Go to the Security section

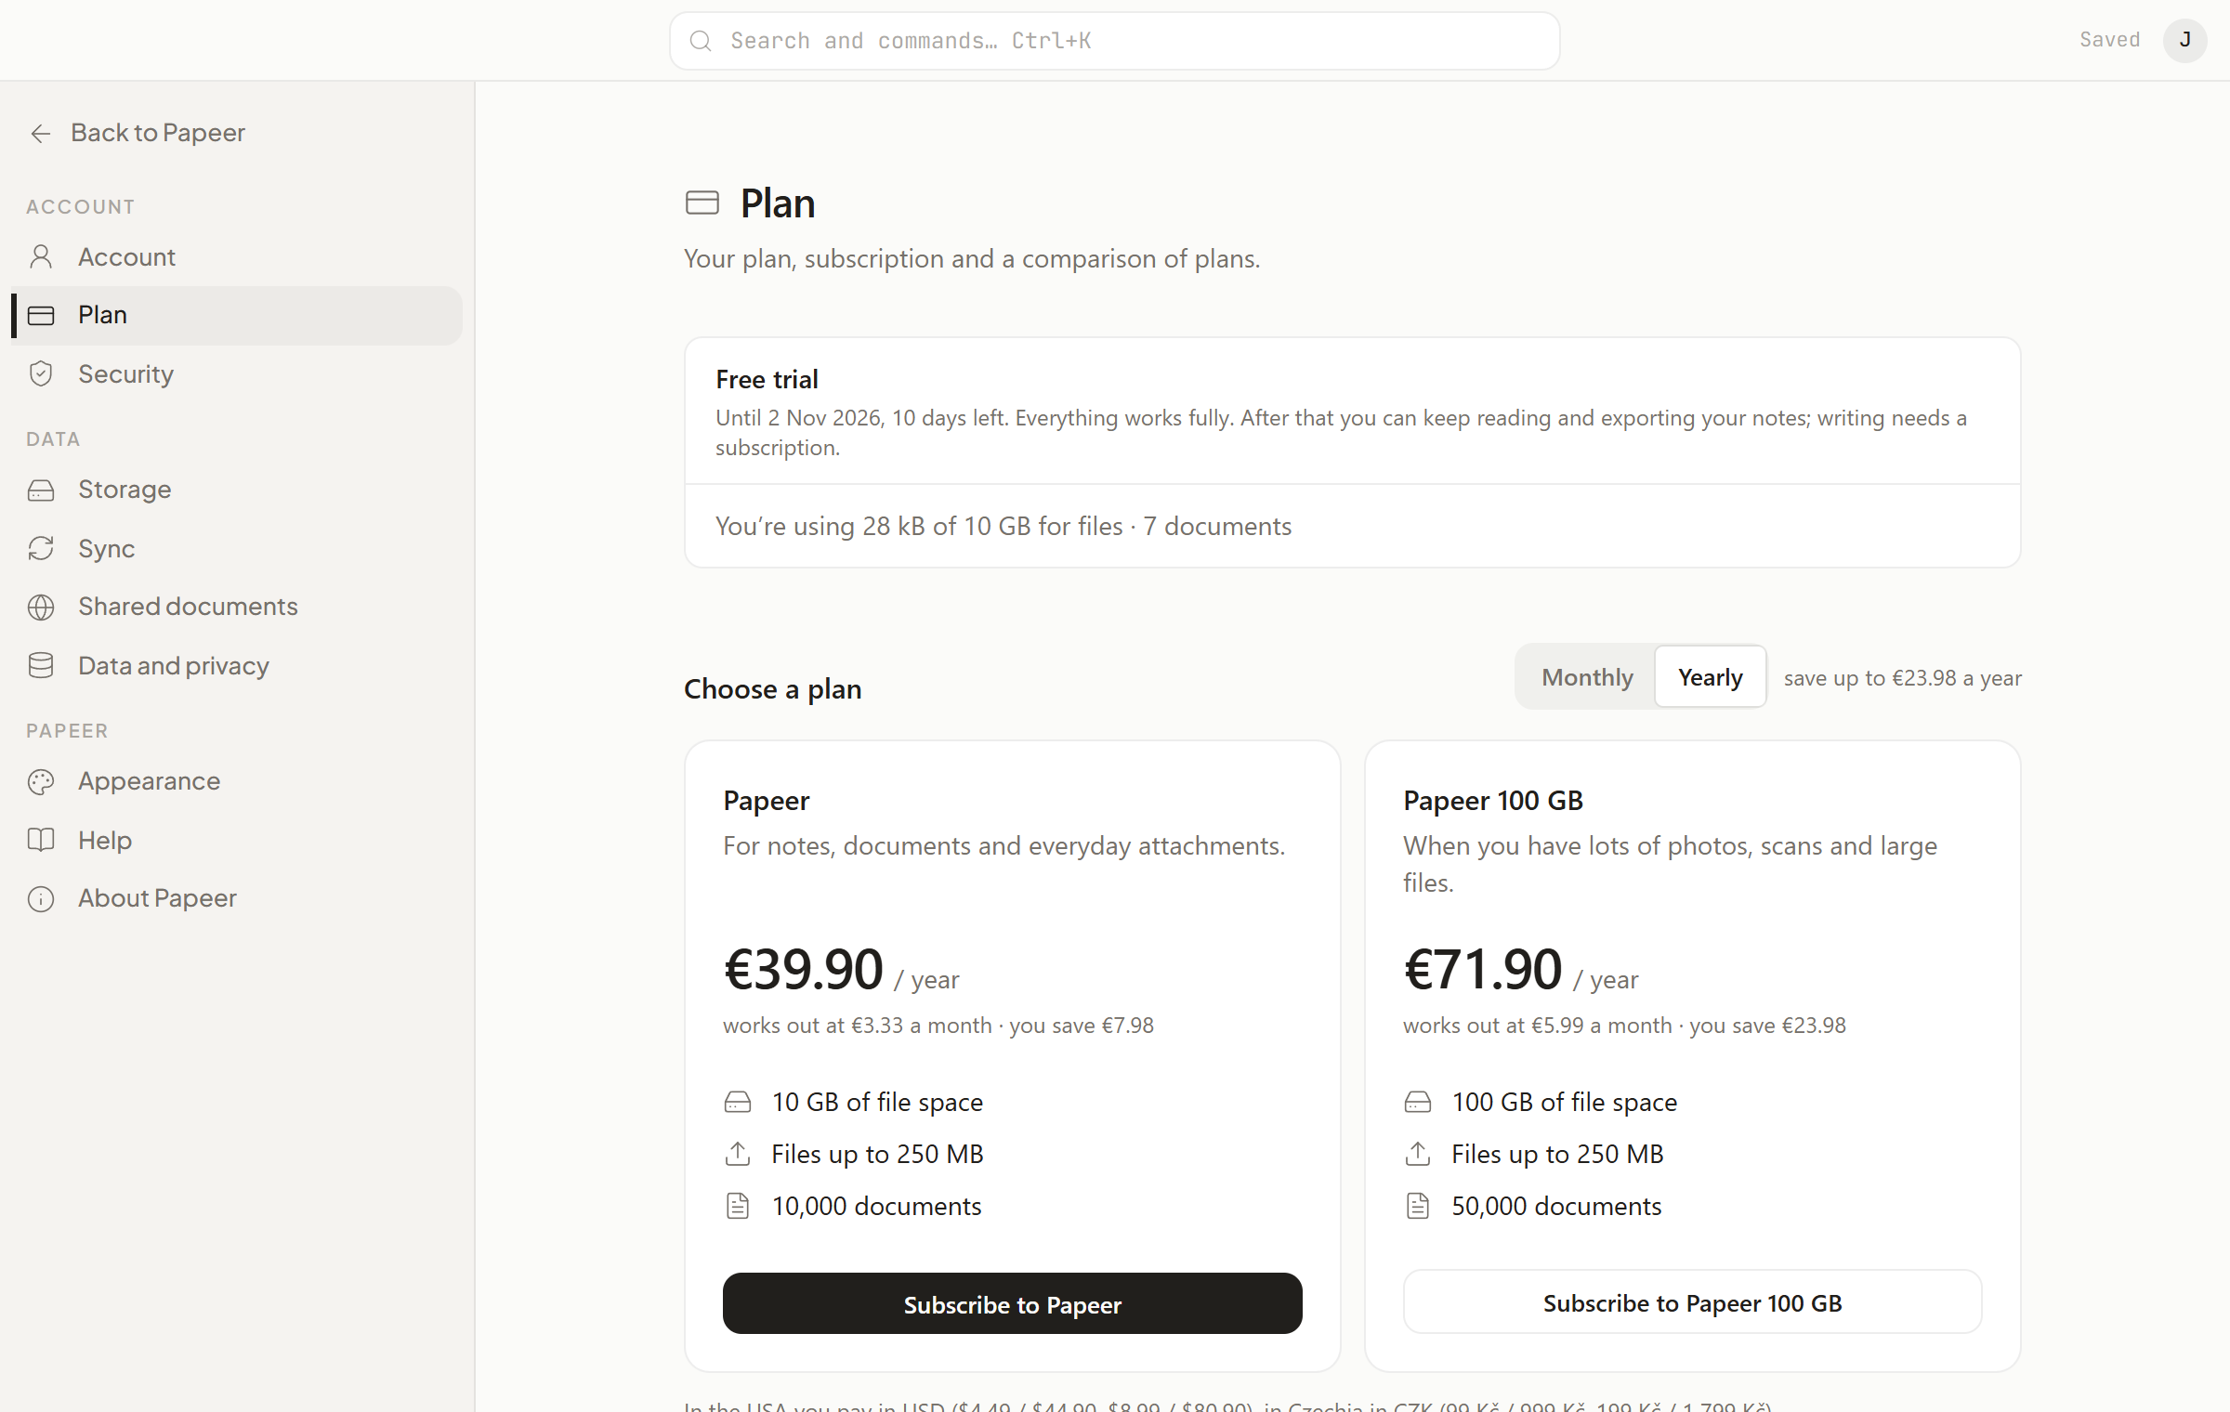pyautogui.click(x=237, y=374)
